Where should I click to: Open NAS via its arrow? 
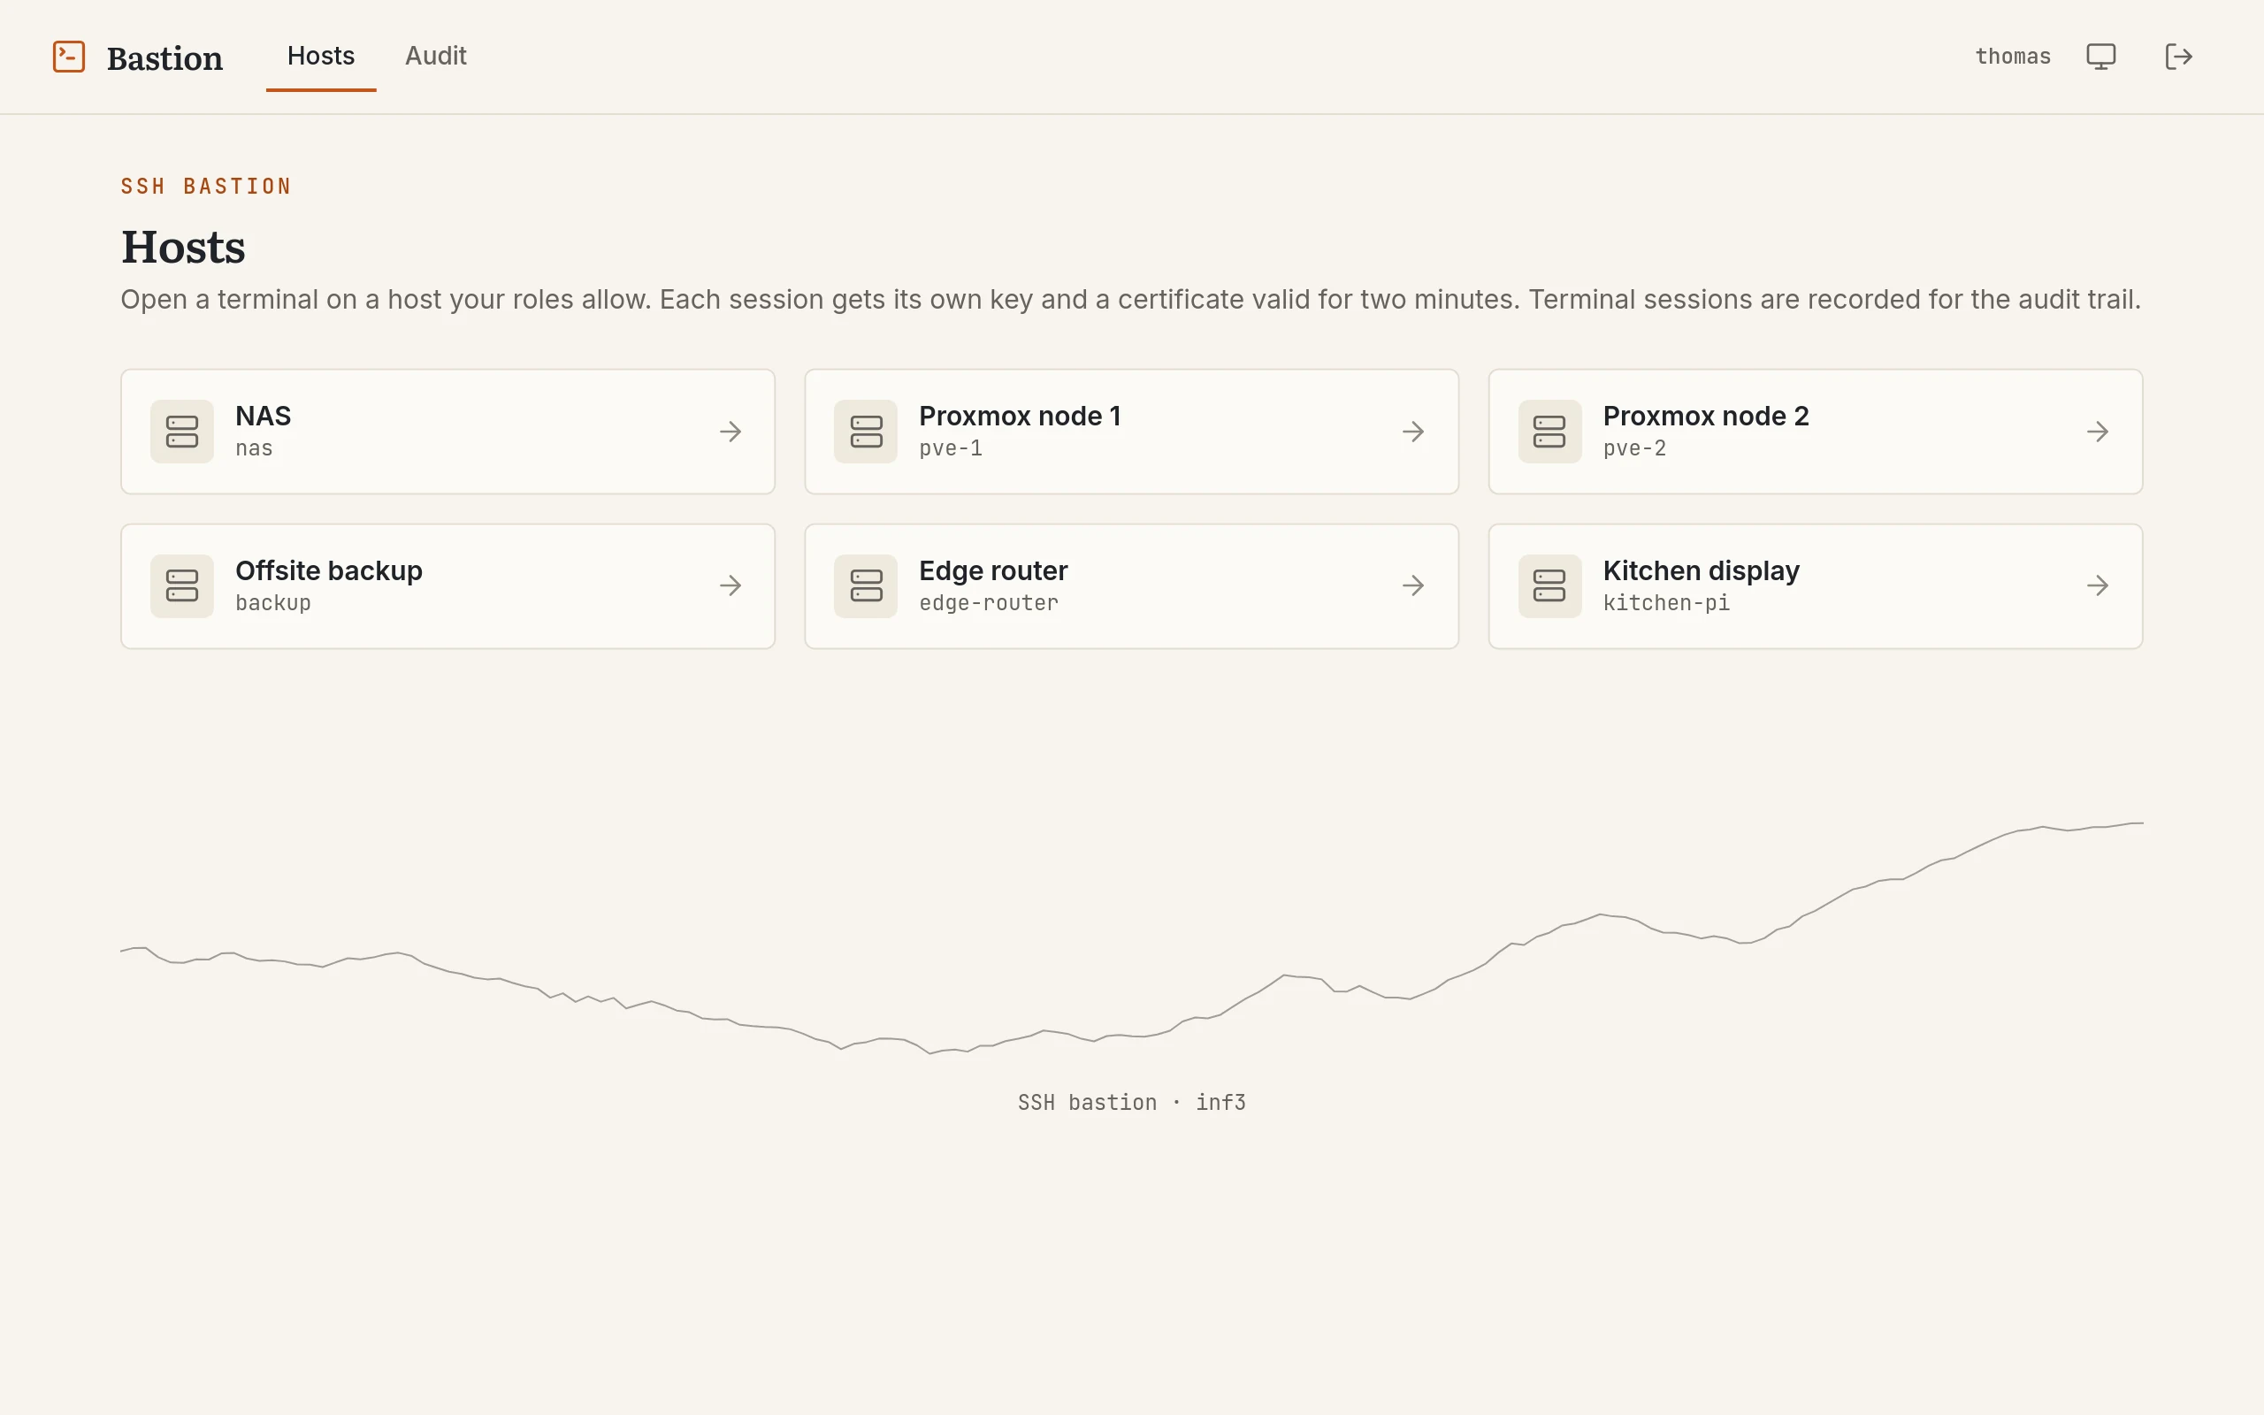(x=730, y=432)
